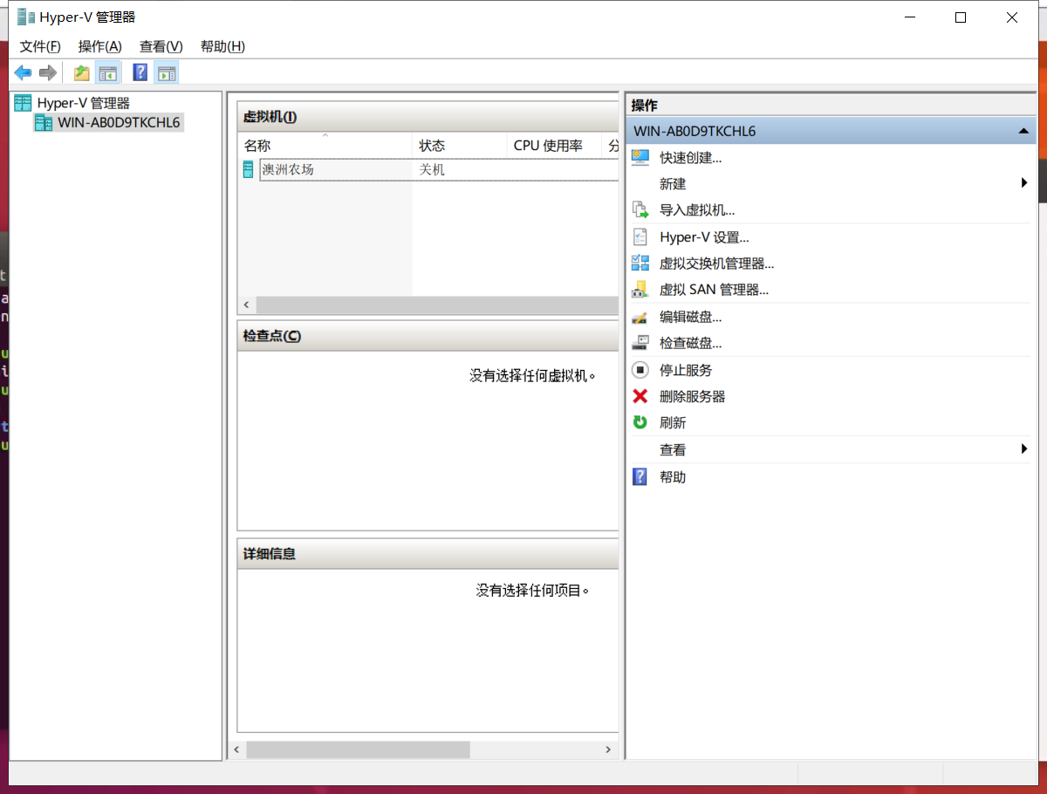Click the Hyper-V 管理器 tree root icon
The width and height of the screenshot is (1047, 794).
[x=23, y=103]
